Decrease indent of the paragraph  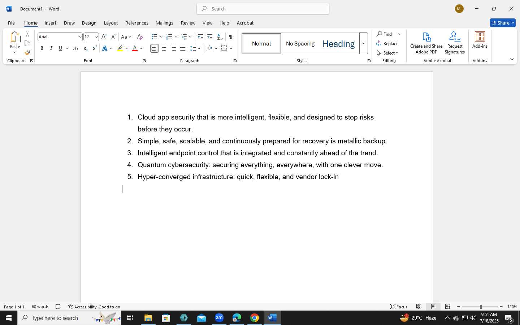[x=200, y=37]
